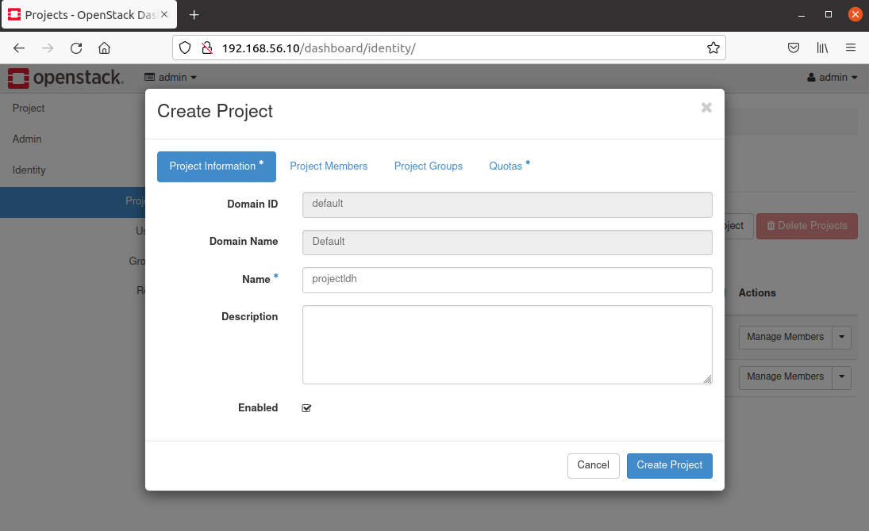Click the Domain Name field
869x531 pixels.
pos(507,242)
